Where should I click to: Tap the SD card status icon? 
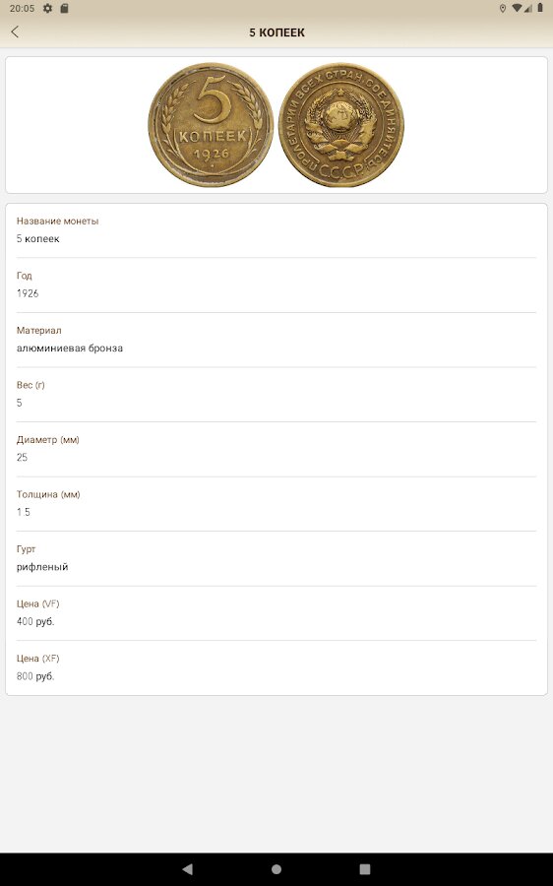coord(64,9)
